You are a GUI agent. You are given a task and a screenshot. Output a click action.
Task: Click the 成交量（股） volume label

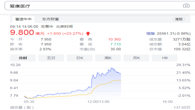[22, 107]
